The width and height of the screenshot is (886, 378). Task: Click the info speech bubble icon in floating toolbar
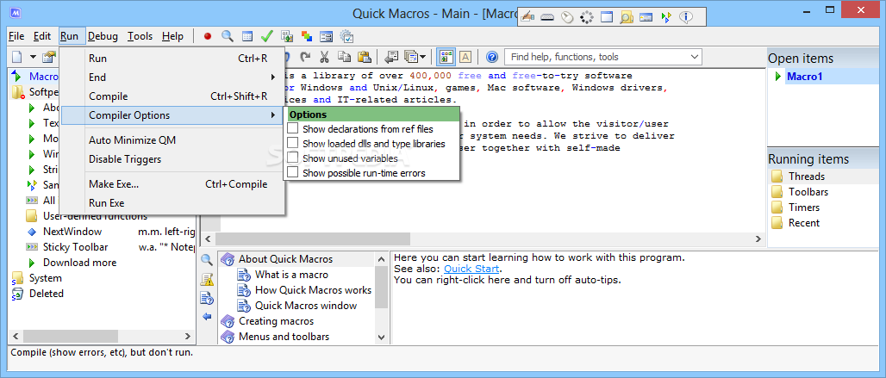pyautogui.click(x=686, y=17)
